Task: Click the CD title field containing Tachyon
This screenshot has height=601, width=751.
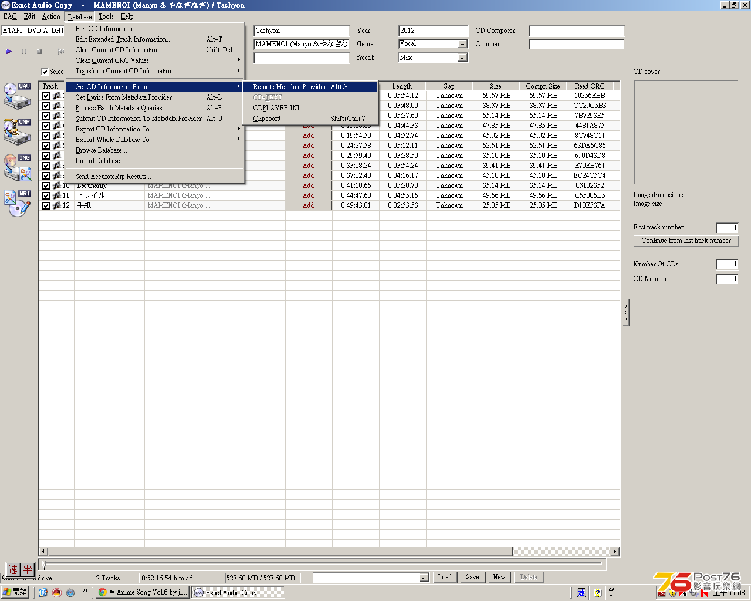Action: (302, 31)
